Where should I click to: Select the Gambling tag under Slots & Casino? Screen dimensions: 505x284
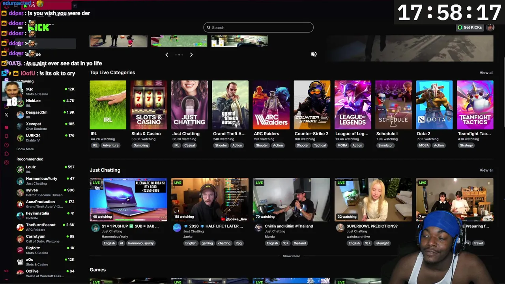coord(140,145)
